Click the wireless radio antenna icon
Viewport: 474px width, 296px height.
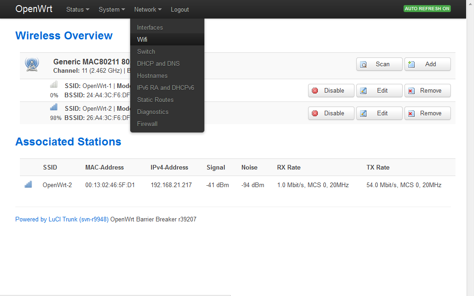[32, 64]
